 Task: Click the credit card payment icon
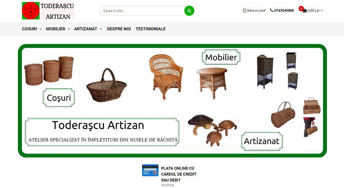click(150, 170)
